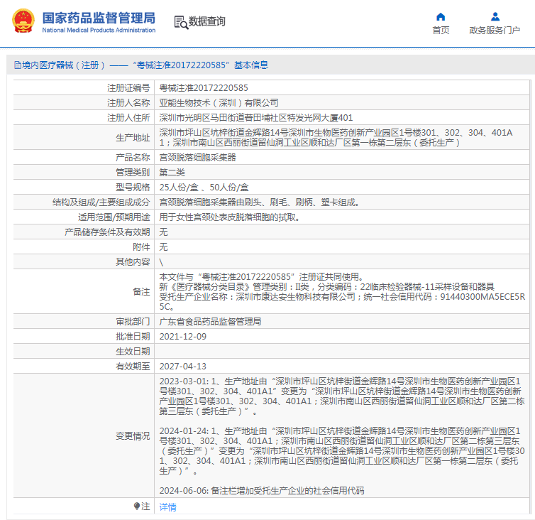Viewport: 535px width, 520px height.
Task: Open the 数据查询 search icon
Action: click(181, 22)
